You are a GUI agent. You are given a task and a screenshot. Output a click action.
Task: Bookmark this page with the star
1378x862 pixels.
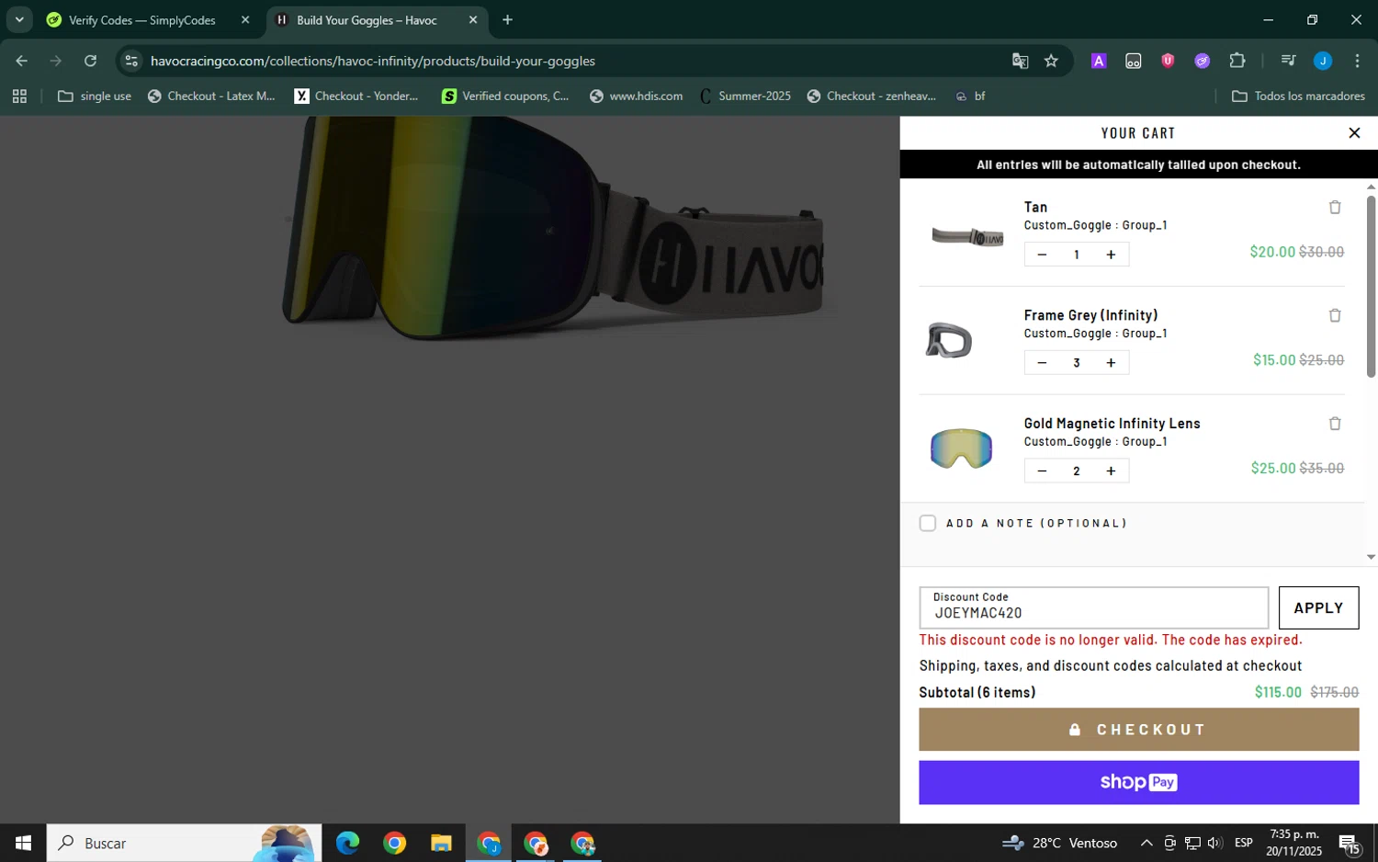pyautogui.click(x=1052, y=61)
